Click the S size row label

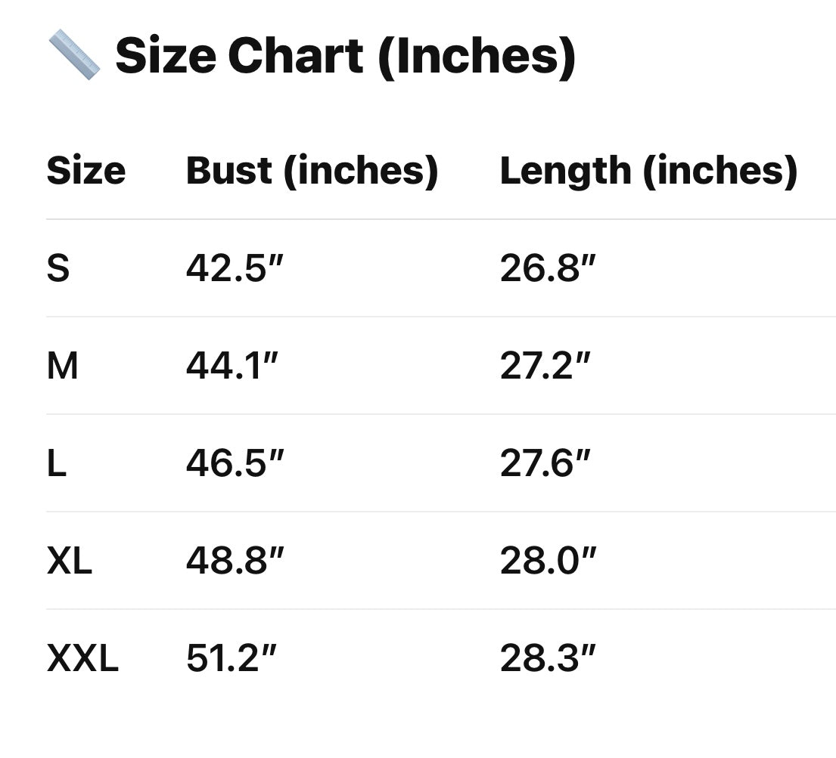(x=58, y=269)
